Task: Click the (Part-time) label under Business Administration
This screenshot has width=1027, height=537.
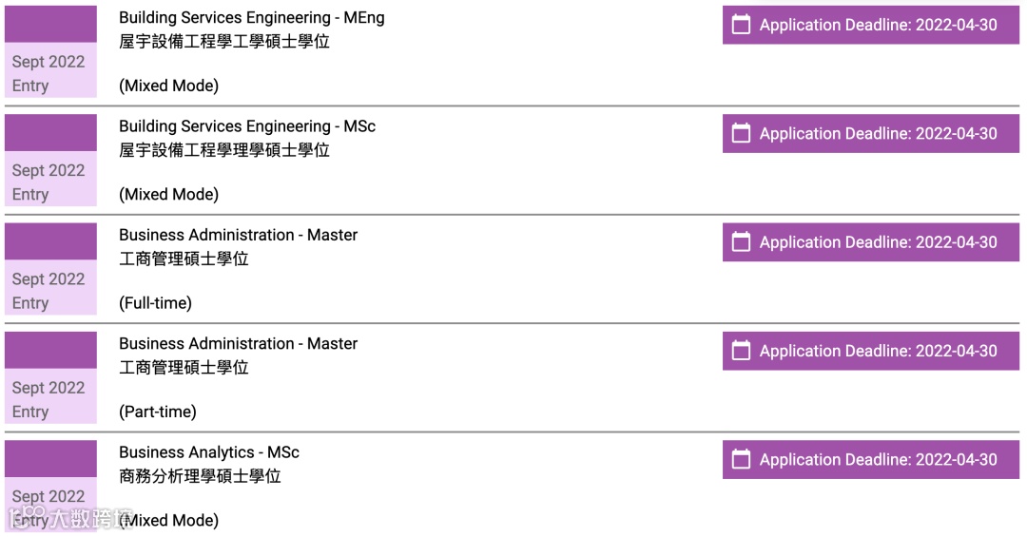Action: (157, 412)
